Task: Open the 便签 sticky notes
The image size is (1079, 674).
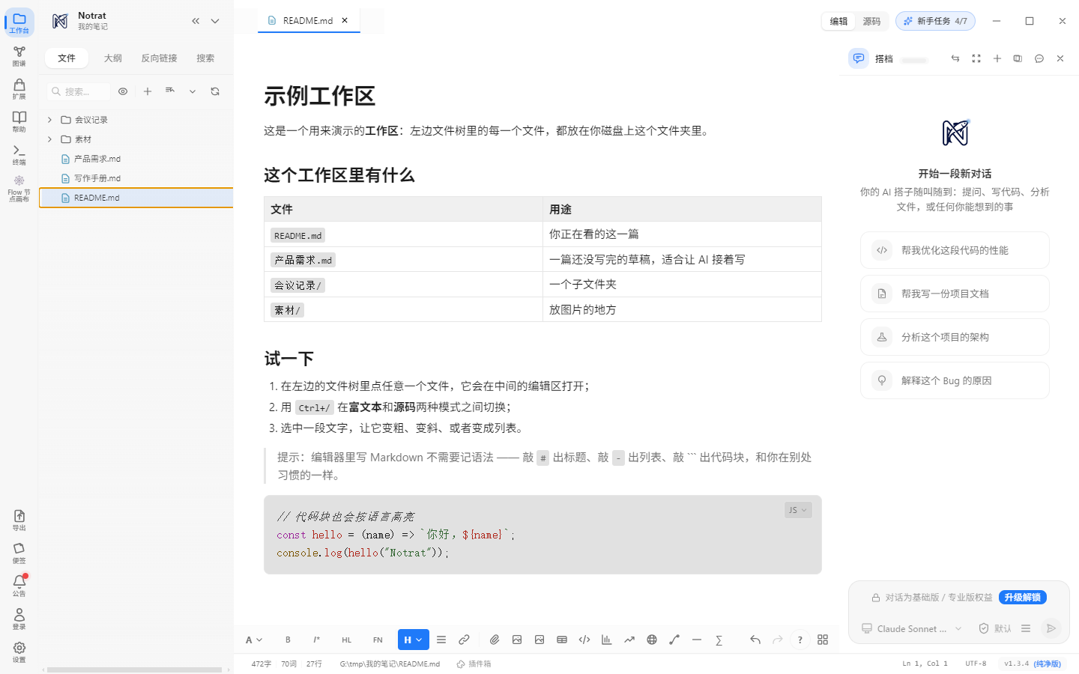Action: pos(19,553)
